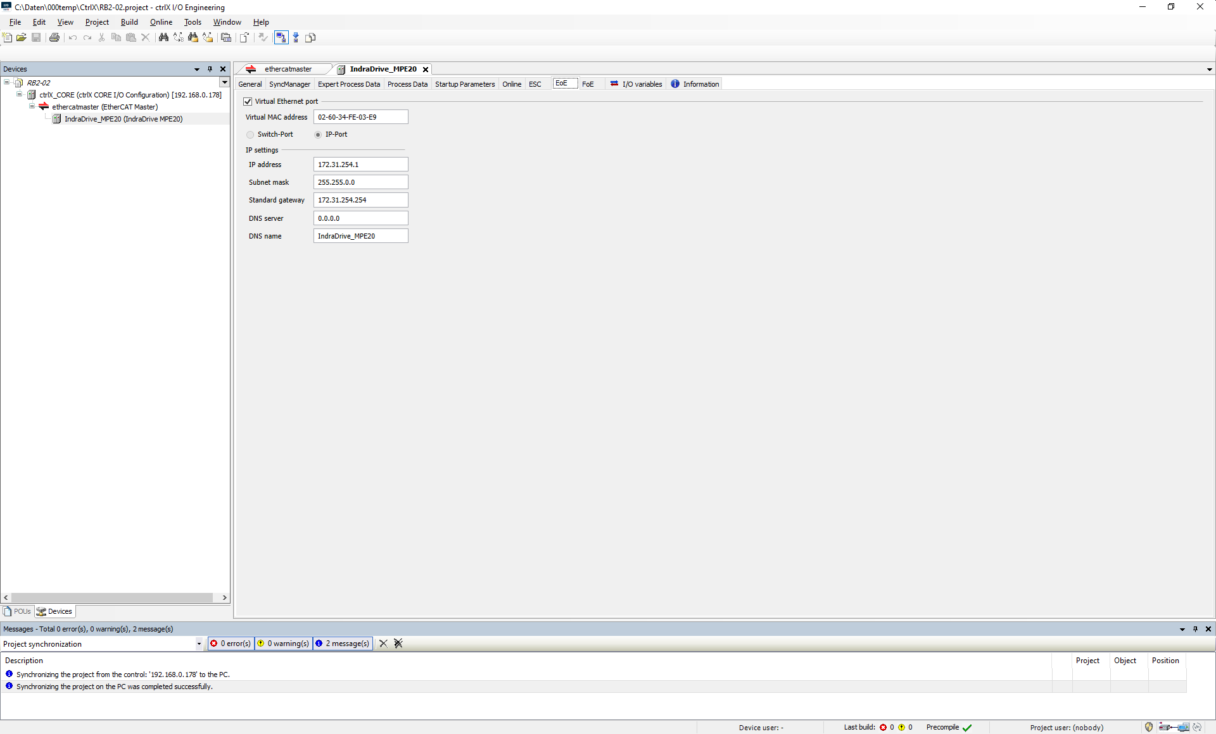Screen dimensions: 1216x734
Task: Select the Switch-Port radio button
Action: [250, 135]
